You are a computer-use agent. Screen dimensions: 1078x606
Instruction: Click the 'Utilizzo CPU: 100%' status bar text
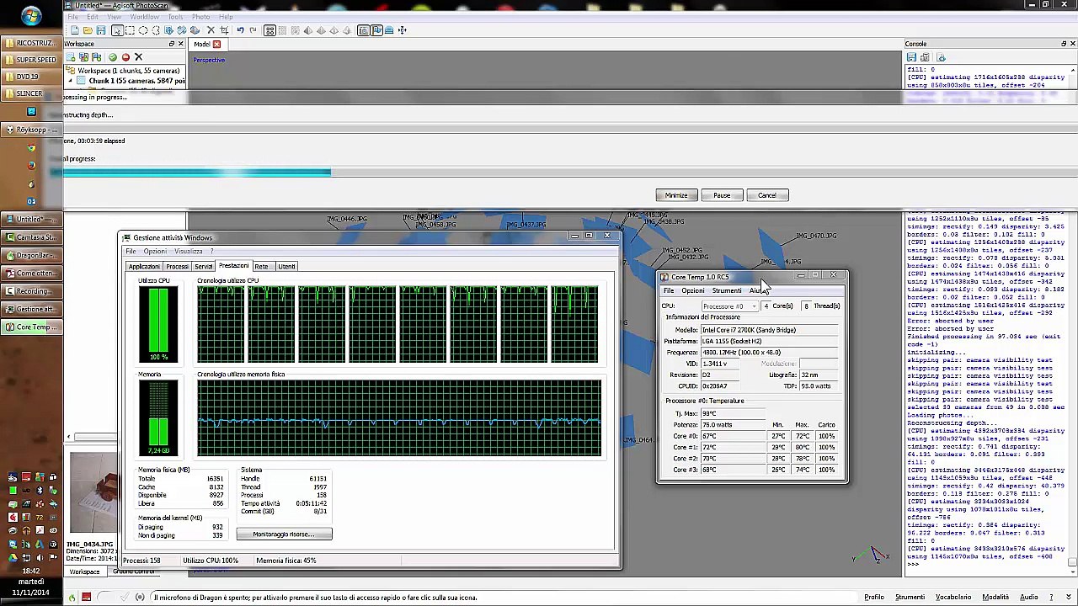click(x=211, y=561)
